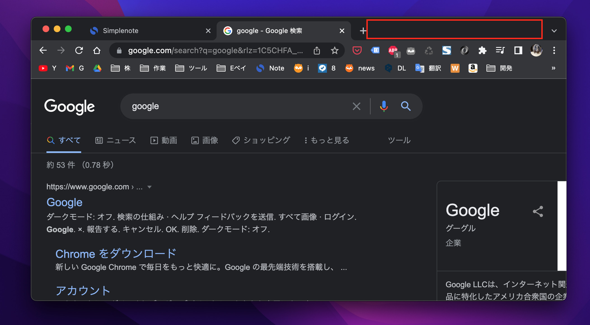This screenshot has height=325, width=590.
Task: Expand the 株 bookmarks folder
Action: click(x=121, y=68)
